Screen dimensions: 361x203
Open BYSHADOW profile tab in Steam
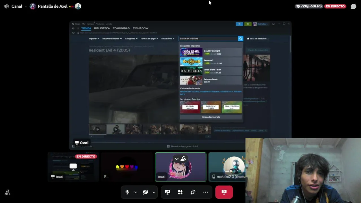pyautogui.click(x=140, y=28)
